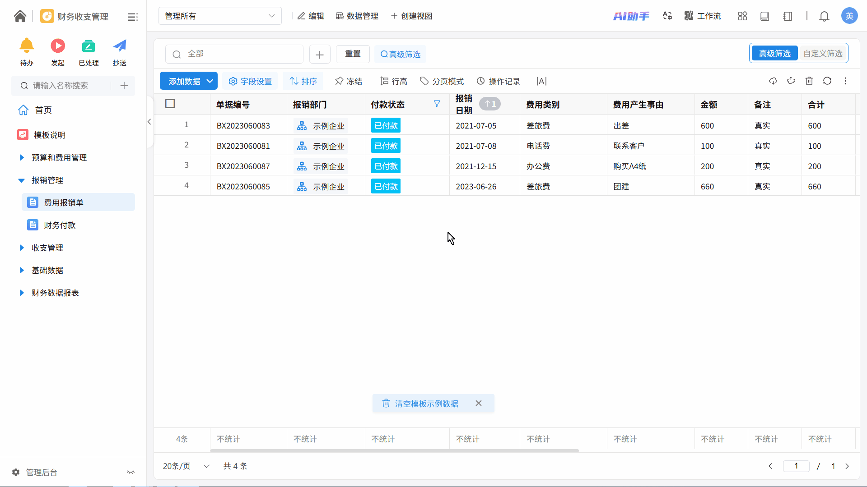Image resolution: width=867 pixels, height=487 pixels.
Task: Click the refresh icon in table toolbar
Action: 827,81
